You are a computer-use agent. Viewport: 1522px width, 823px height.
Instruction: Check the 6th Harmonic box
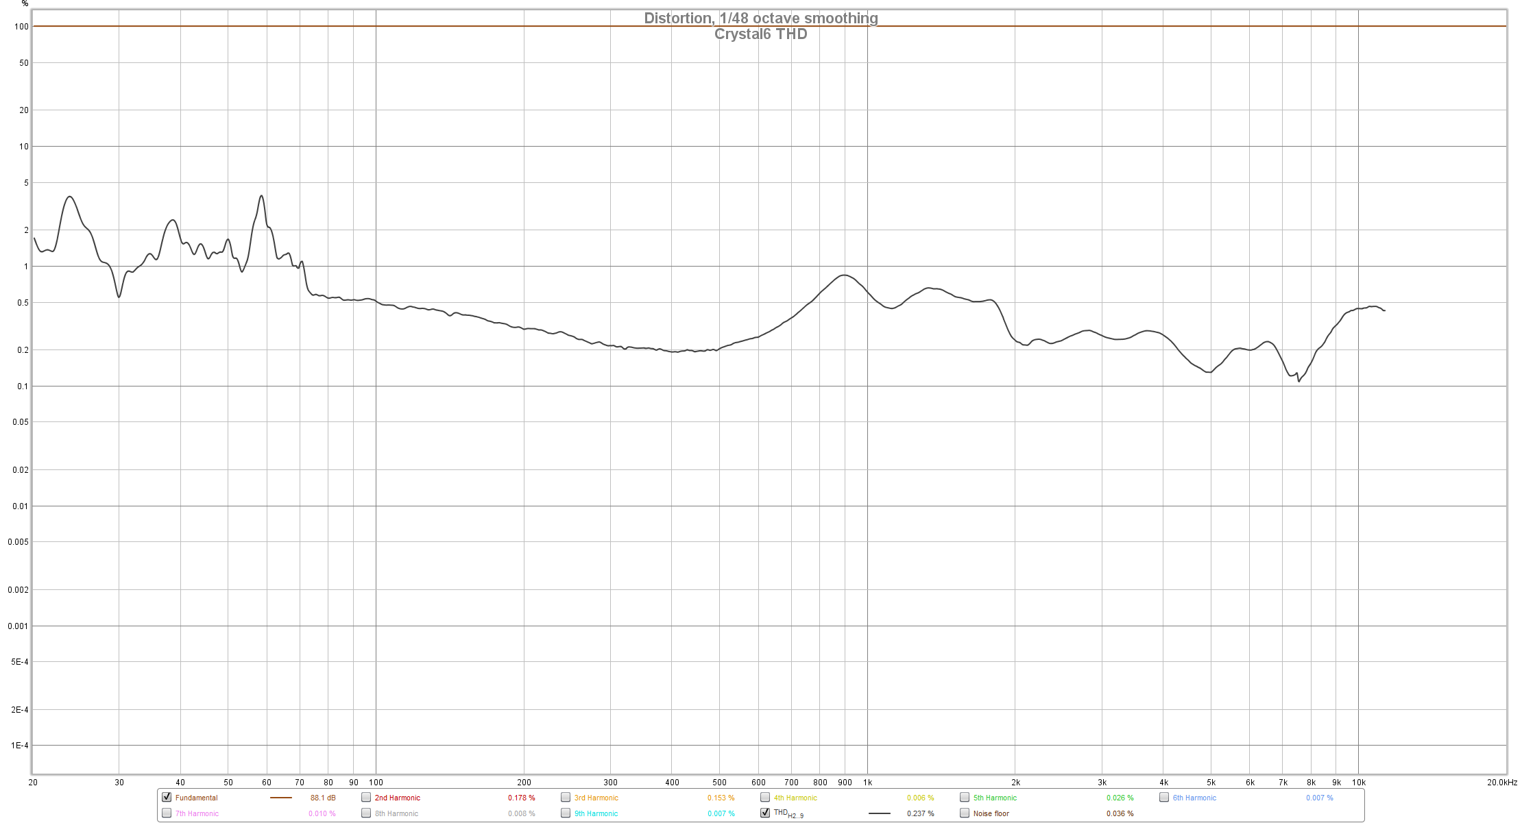(x=1164, y=797)
